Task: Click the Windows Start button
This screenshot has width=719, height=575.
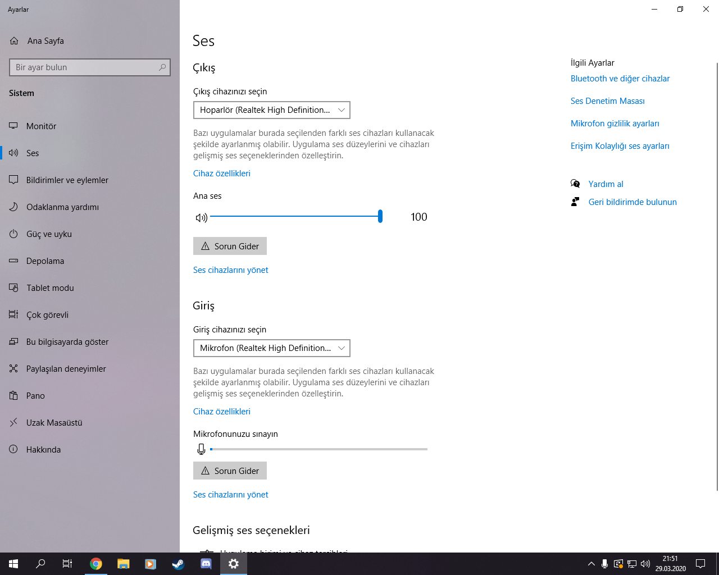Action: pyautogui.click(x=13, y=564)
